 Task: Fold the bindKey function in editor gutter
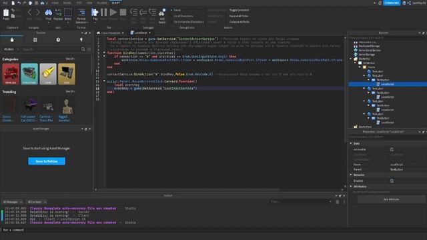104,53
